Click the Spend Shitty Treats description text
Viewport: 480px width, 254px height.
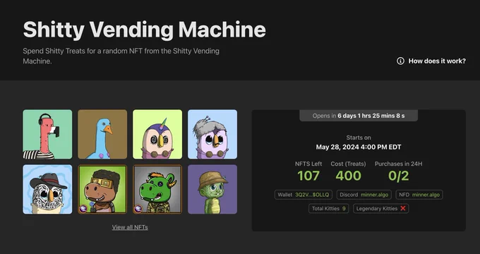[121, 56]
